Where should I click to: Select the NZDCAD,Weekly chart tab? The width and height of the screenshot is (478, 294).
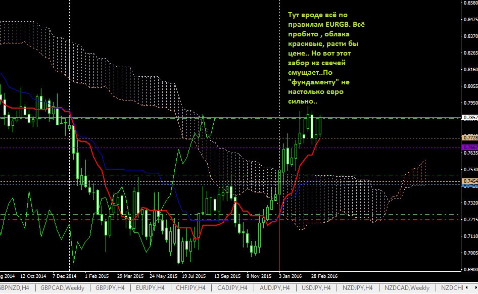[407, 288]
